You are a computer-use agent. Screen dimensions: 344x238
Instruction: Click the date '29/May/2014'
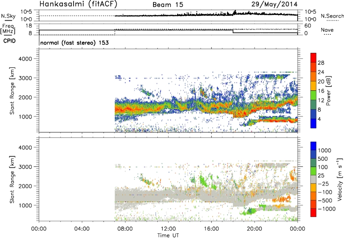coord(274,4)
